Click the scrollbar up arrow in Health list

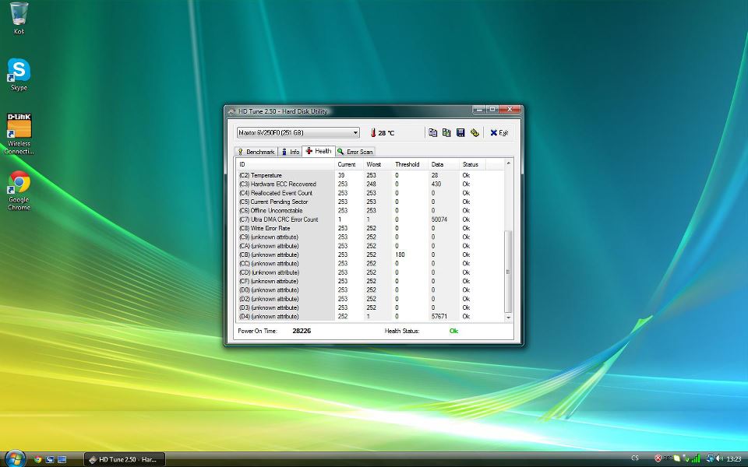(508, 163)
